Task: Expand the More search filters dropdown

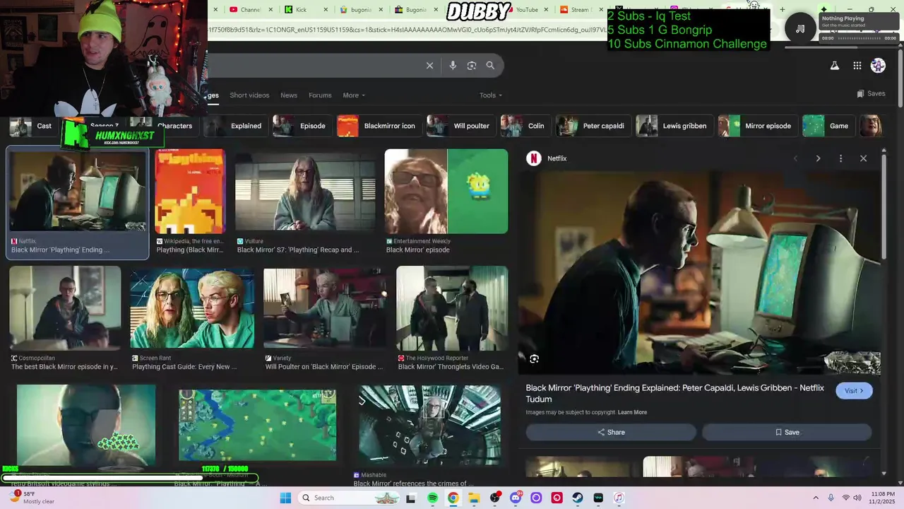Action: pyautogui.click(x=354, y=95)
